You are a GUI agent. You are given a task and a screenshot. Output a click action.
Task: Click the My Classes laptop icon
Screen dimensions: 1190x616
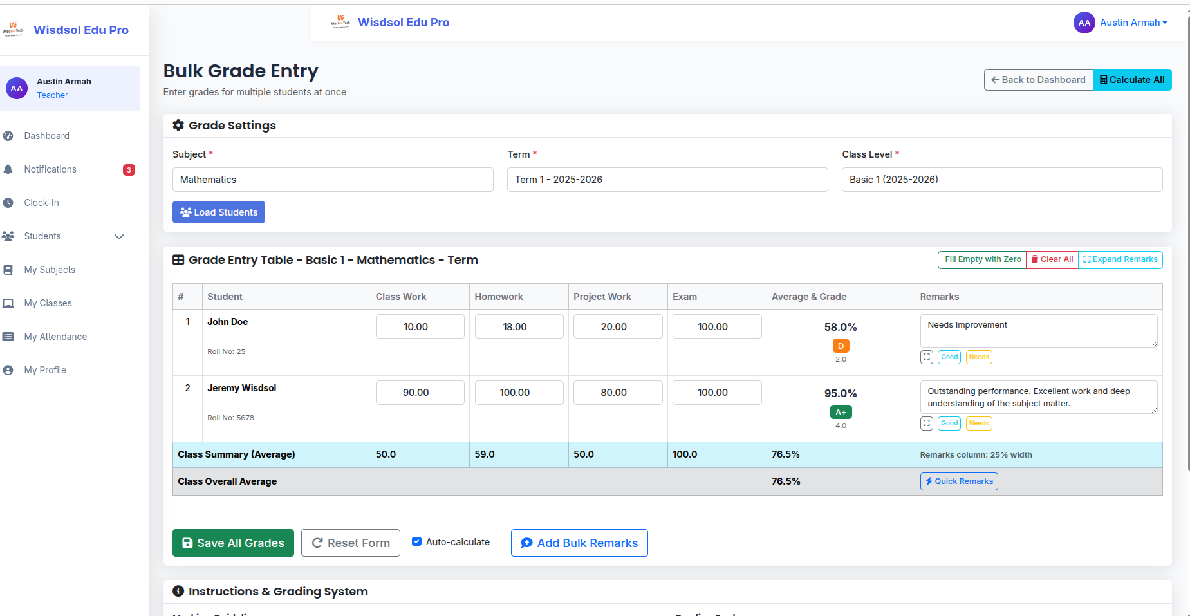[x=8, y=303]
